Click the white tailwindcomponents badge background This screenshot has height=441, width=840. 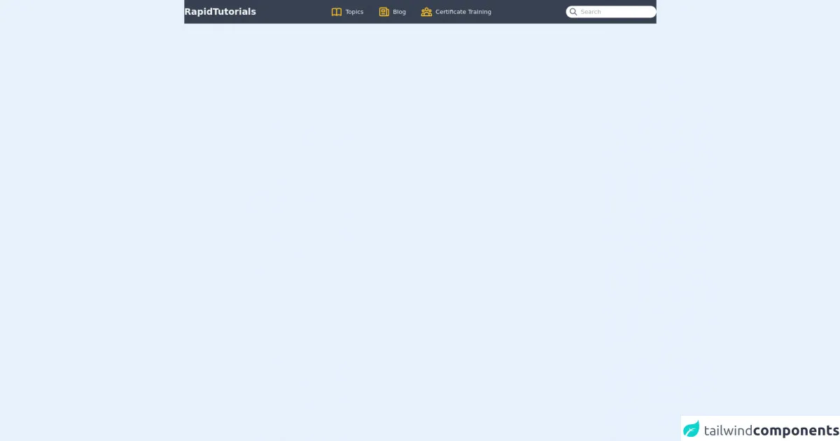point(759,420)
